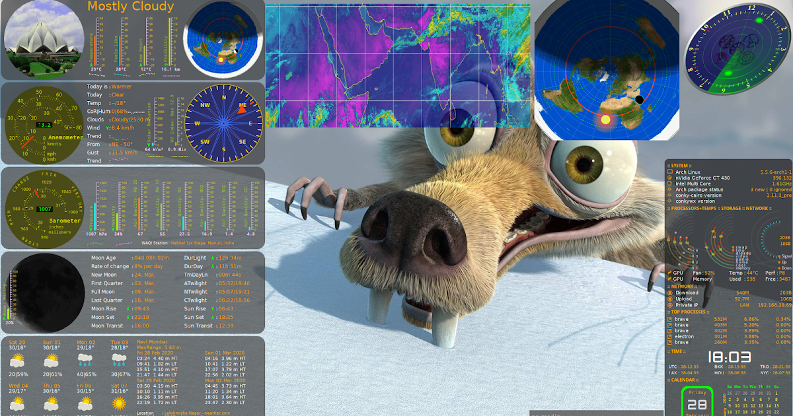The height and width of the screenshot is (416, 793).
Task: Click the Mon 02 rain cloud icon
Action: click(x=86, y=361)
